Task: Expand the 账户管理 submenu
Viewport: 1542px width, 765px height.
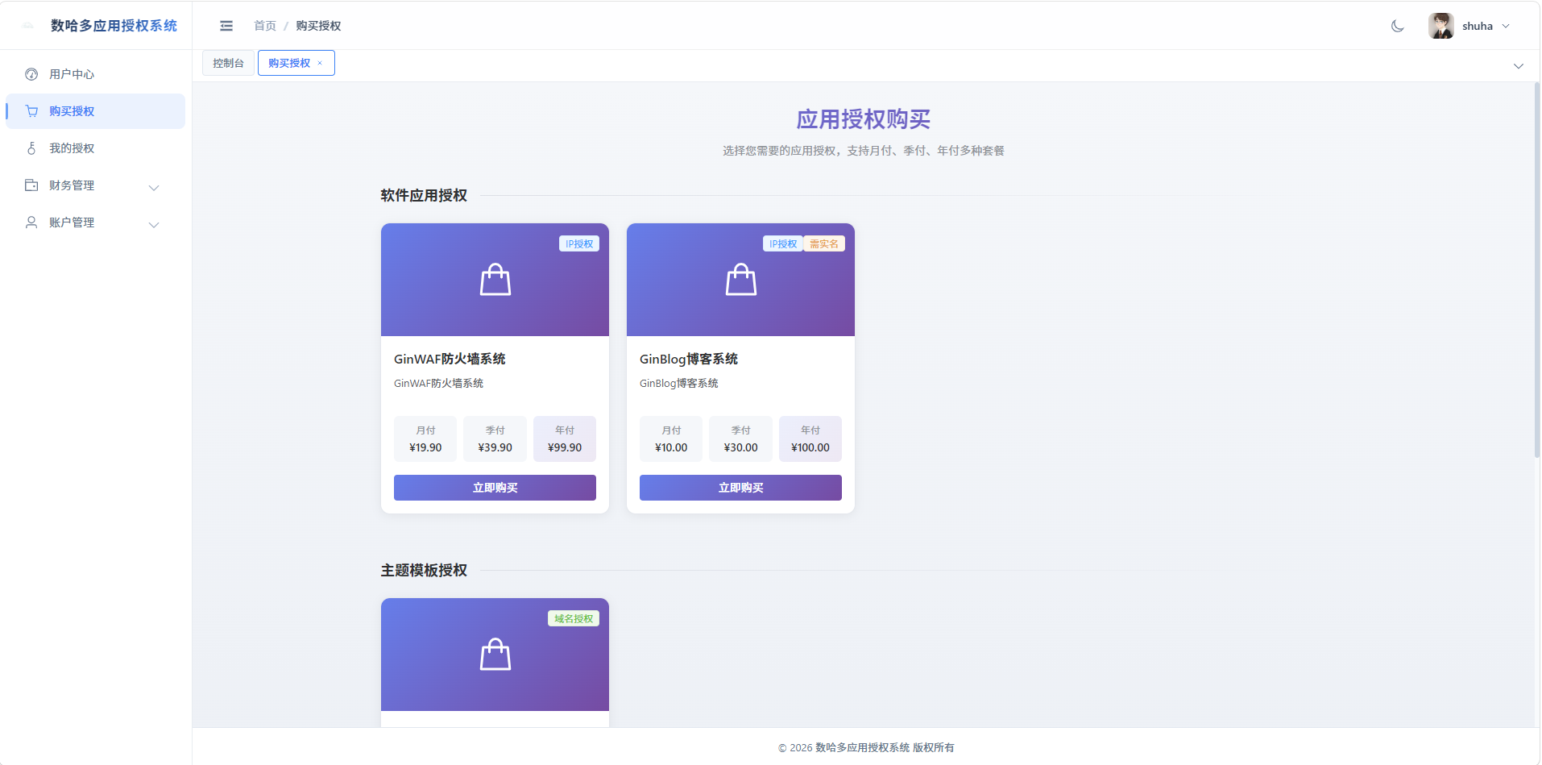Action: [x=96, y=222]
